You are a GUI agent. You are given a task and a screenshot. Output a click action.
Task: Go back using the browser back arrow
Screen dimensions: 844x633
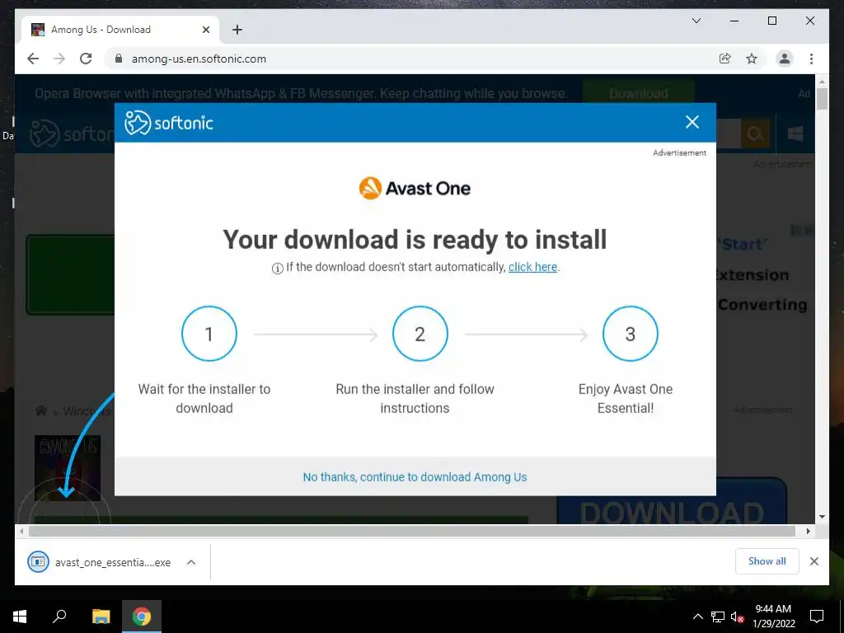(x=33, y=59)
